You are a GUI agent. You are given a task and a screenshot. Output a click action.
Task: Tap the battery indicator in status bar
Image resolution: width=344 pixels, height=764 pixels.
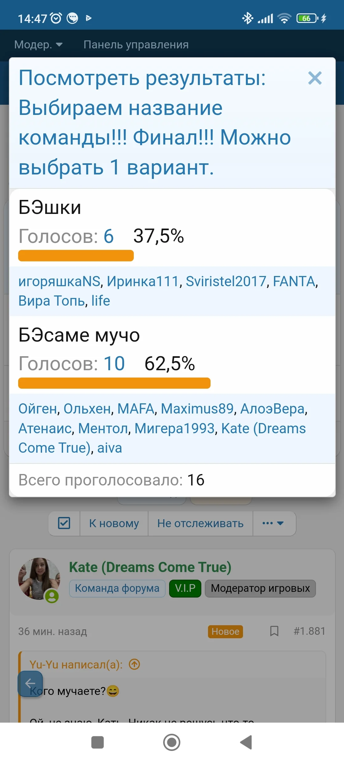point(307,18)
